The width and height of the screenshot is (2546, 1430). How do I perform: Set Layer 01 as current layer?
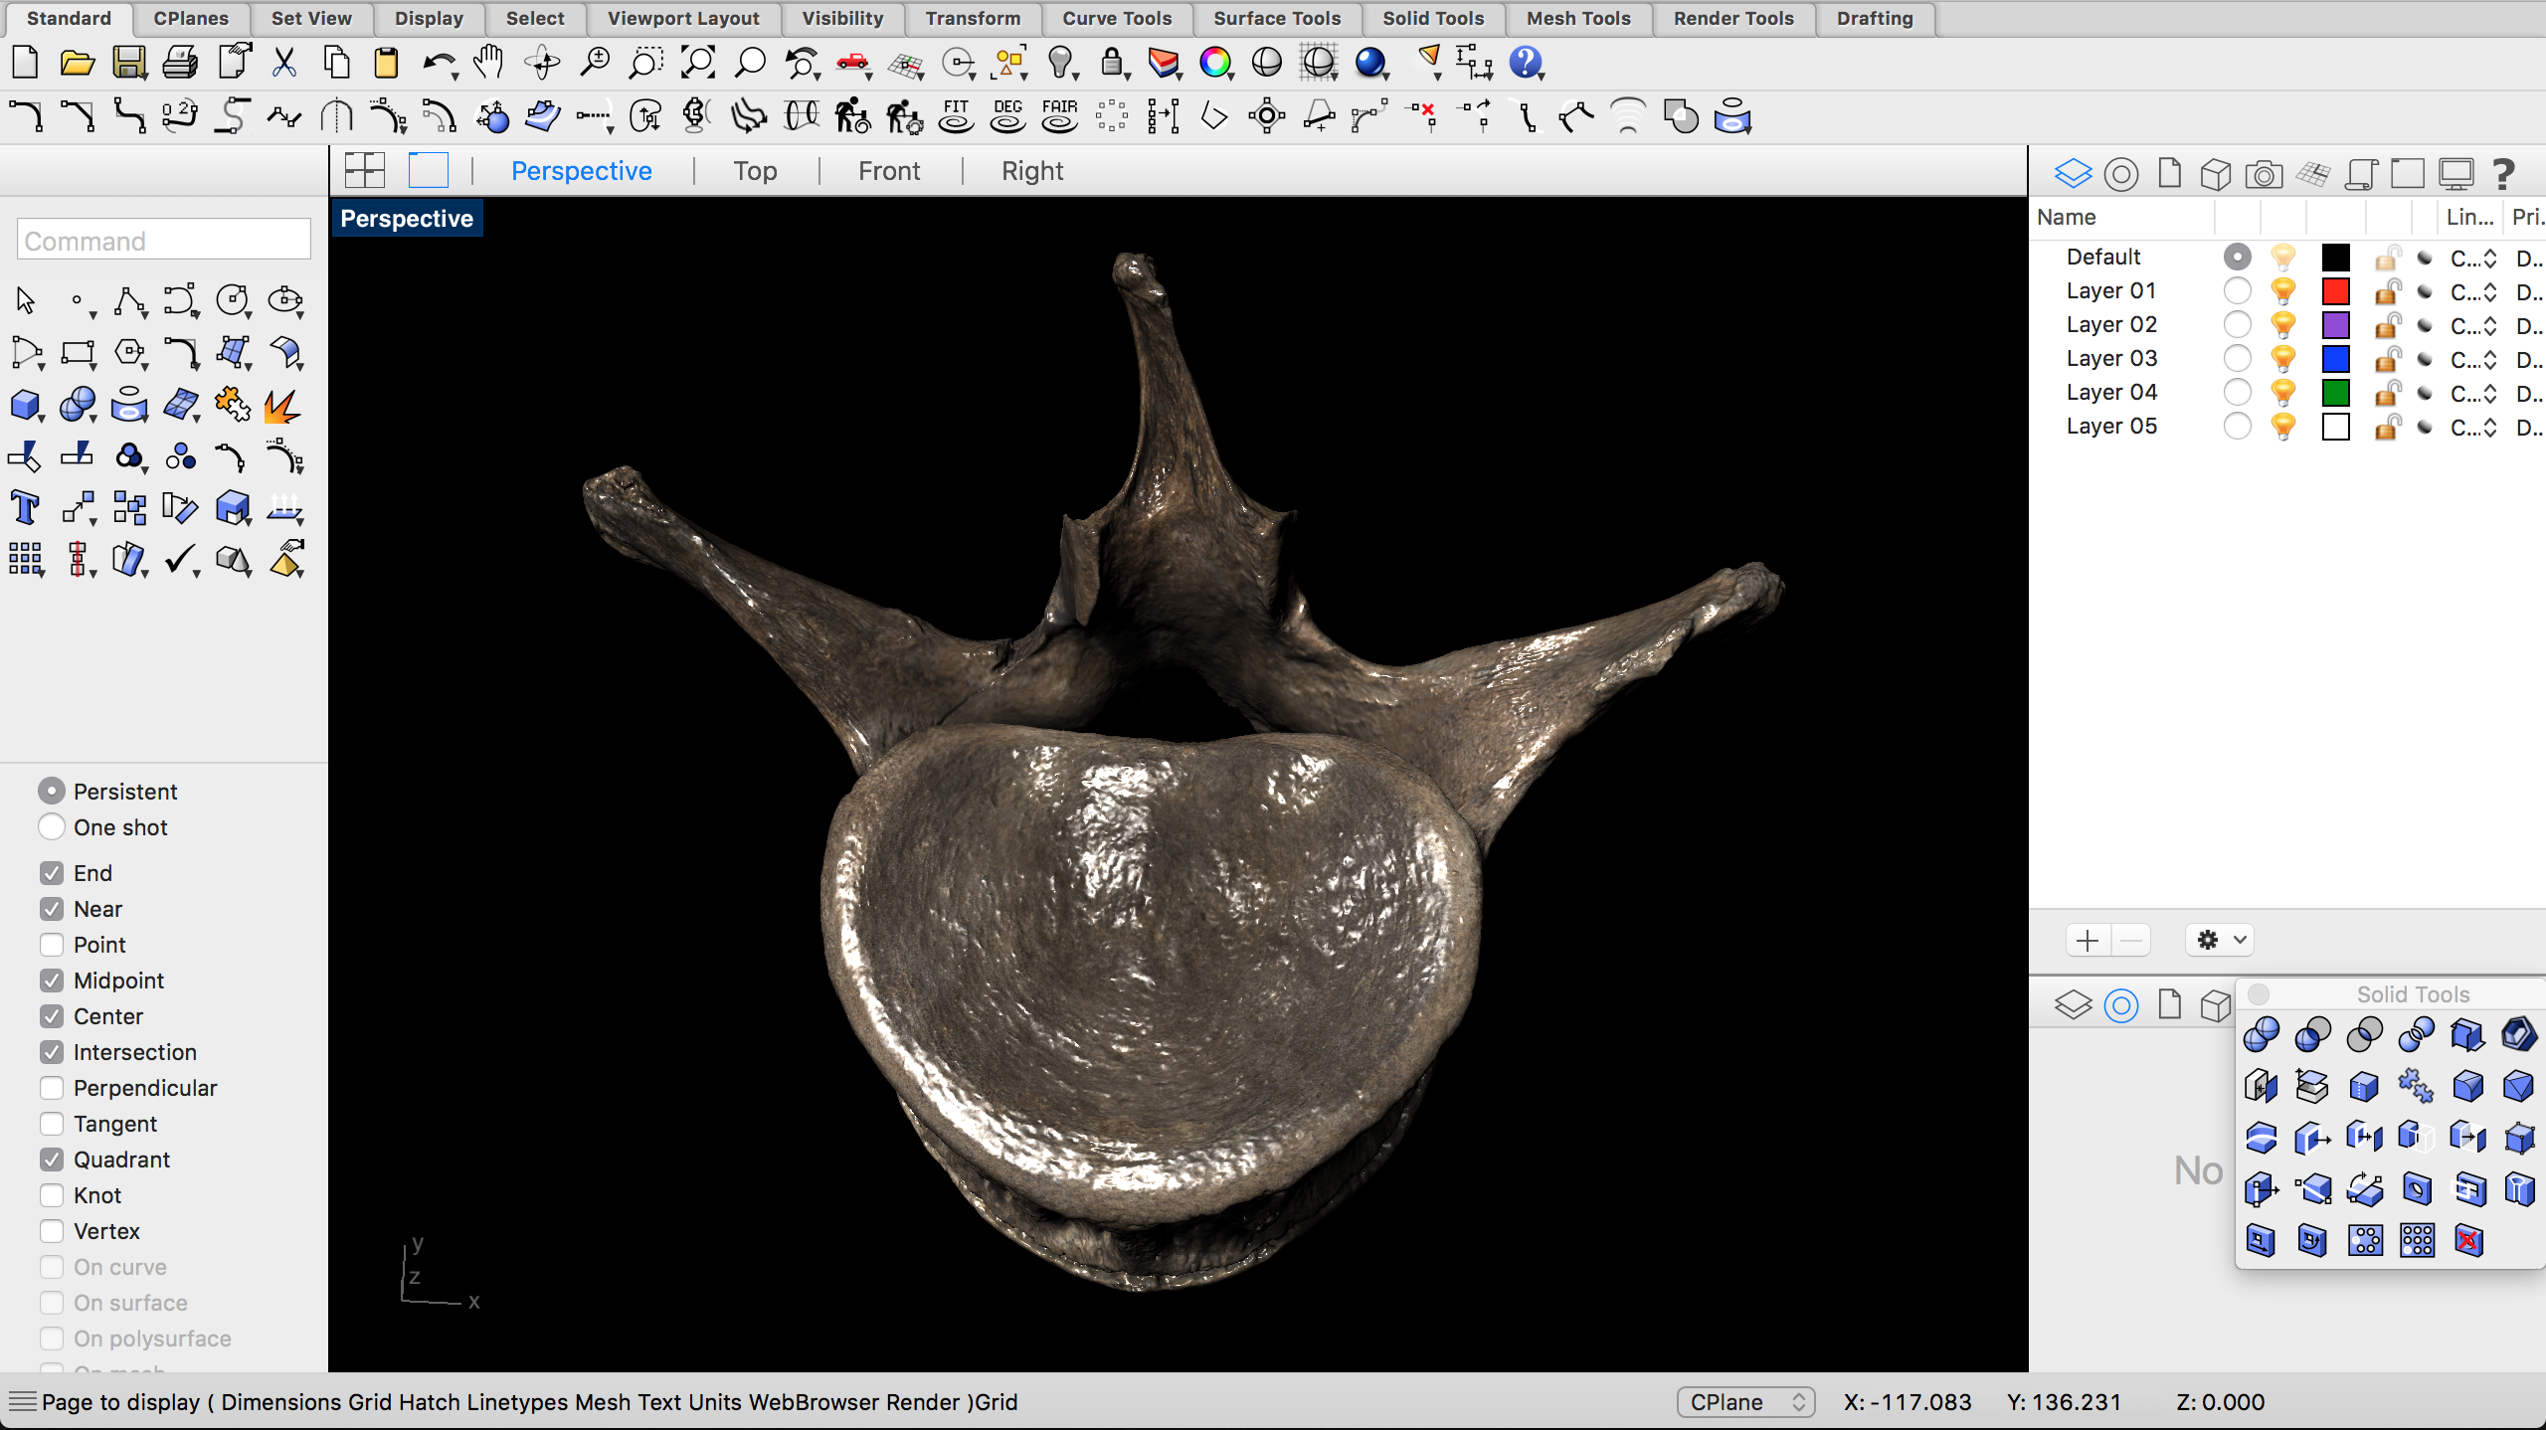[2237, 290]
